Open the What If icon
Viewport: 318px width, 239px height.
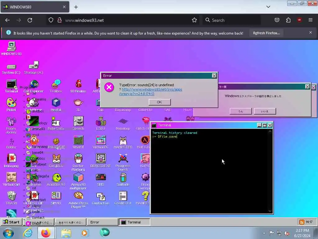[x=78, y=142]
